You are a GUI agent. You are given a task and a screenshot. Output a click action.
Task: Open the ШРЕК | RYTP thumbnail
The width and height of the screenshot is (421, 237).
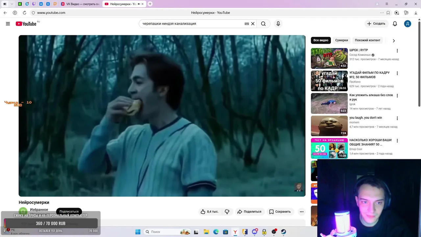click(x=329, y=58)
